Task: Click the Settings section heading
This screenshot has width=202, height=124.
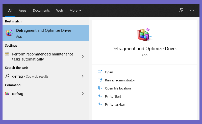Action: click(11, 46)
